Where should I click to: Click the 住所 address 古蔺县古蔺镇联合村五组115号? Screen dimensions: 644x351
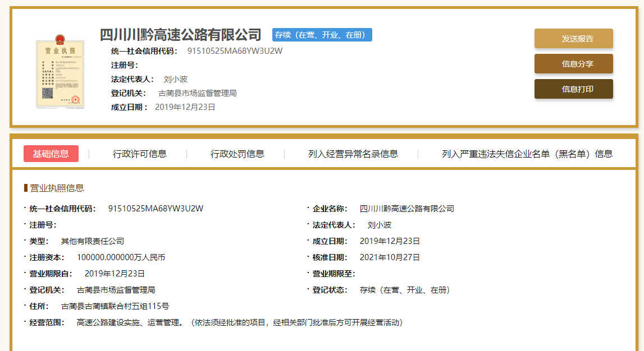point(115,306)
